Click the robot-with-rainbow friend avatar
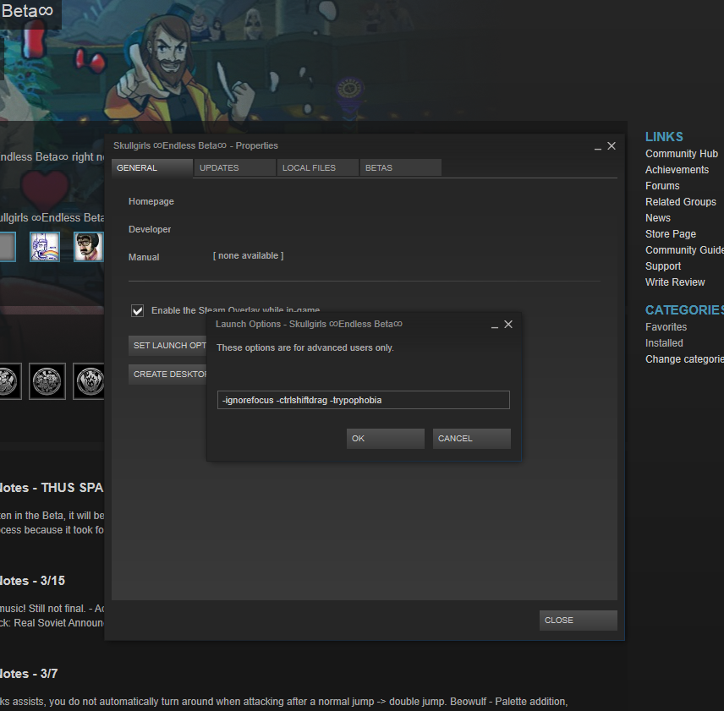The image size is (724, 711). (x=45, y=246)
